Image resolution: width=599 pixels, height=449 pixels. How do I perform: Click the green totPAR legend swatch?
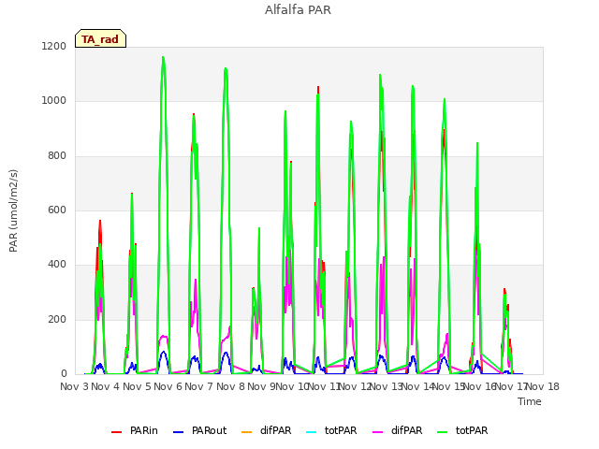tap(443, 432)
